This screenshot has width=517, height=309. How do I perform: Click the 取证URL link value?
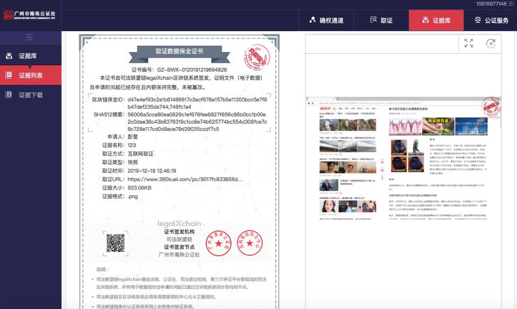tap(185, 179)
